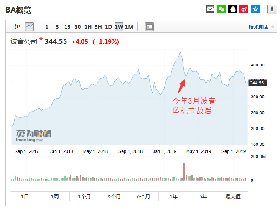Click the Sep 1, 2017 axis label
This screenshot has height=211, width=280.
pos(27,151)
